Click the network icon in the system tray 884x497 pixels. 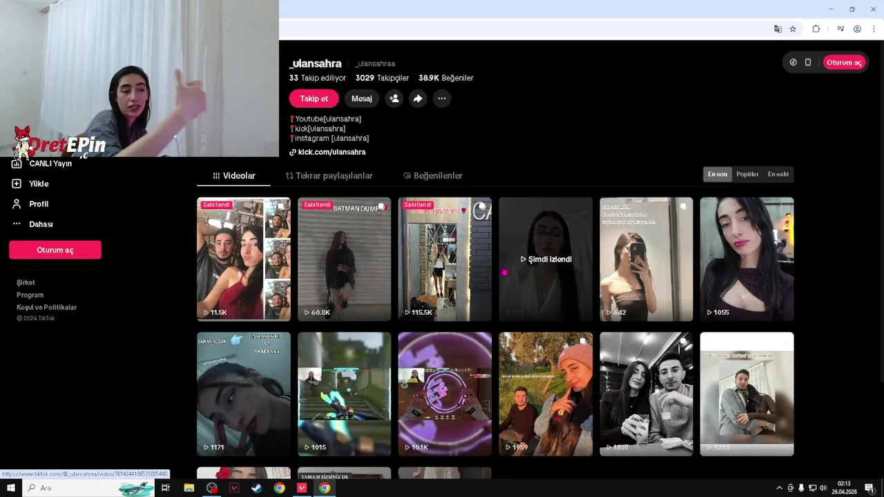[812, 488]
